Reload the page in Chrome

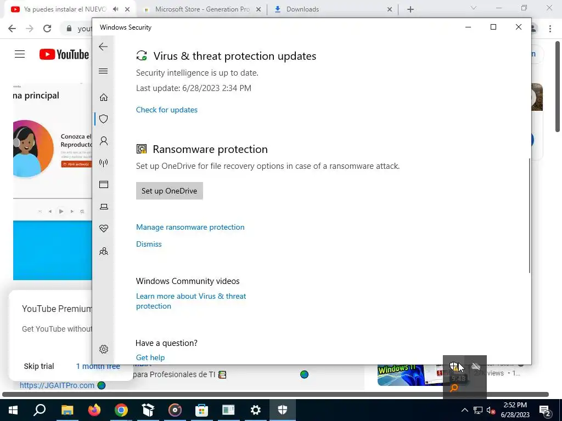[x=47, y=29]
